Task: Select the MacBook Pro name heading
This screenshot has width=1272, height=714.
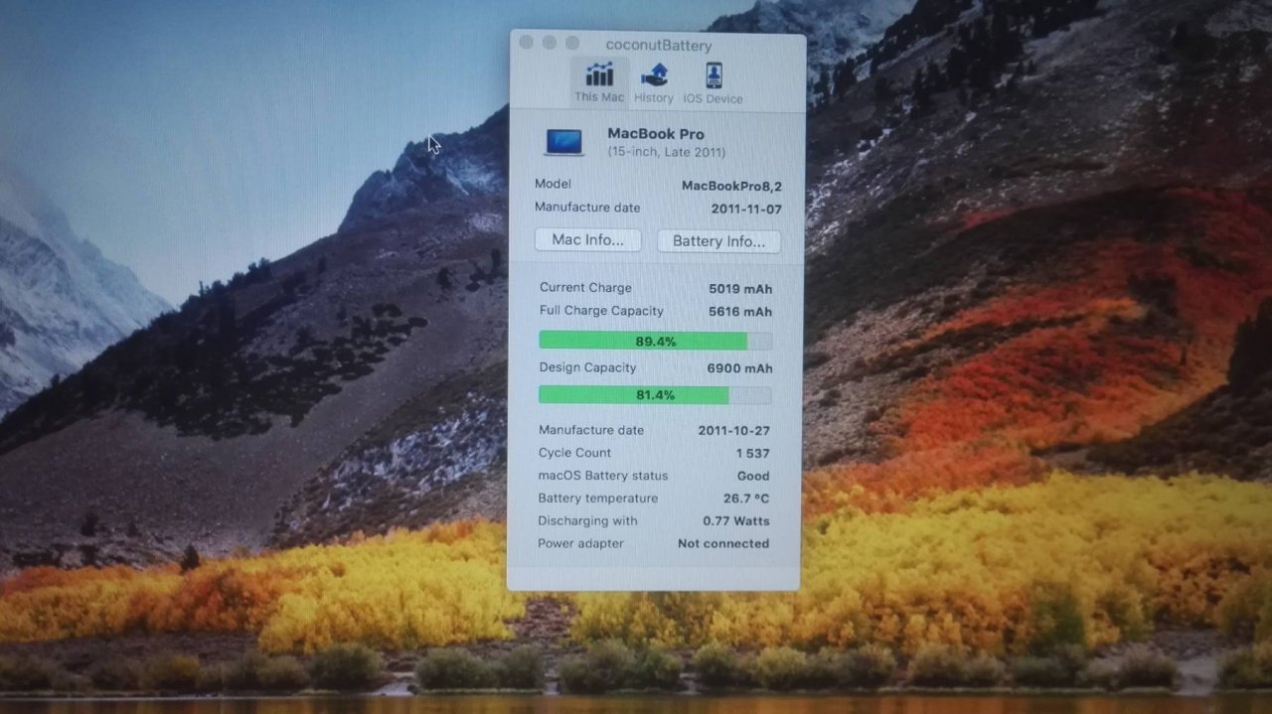Action: [x=656, y=133]
